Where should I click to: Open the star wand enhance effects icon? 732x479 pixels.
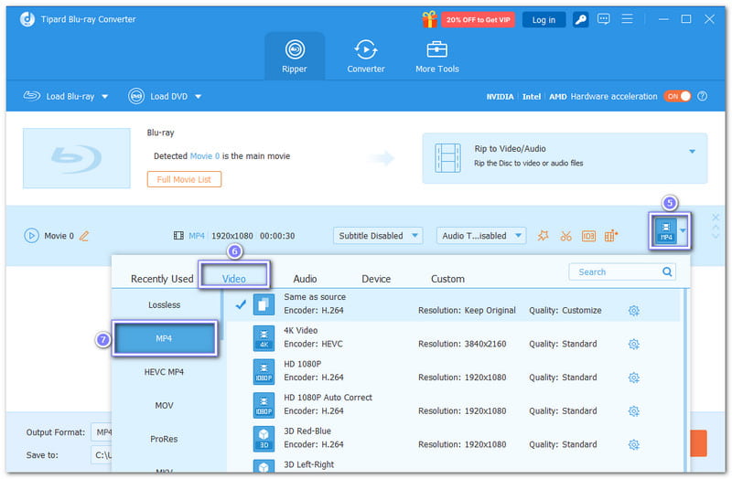(544, 236)
